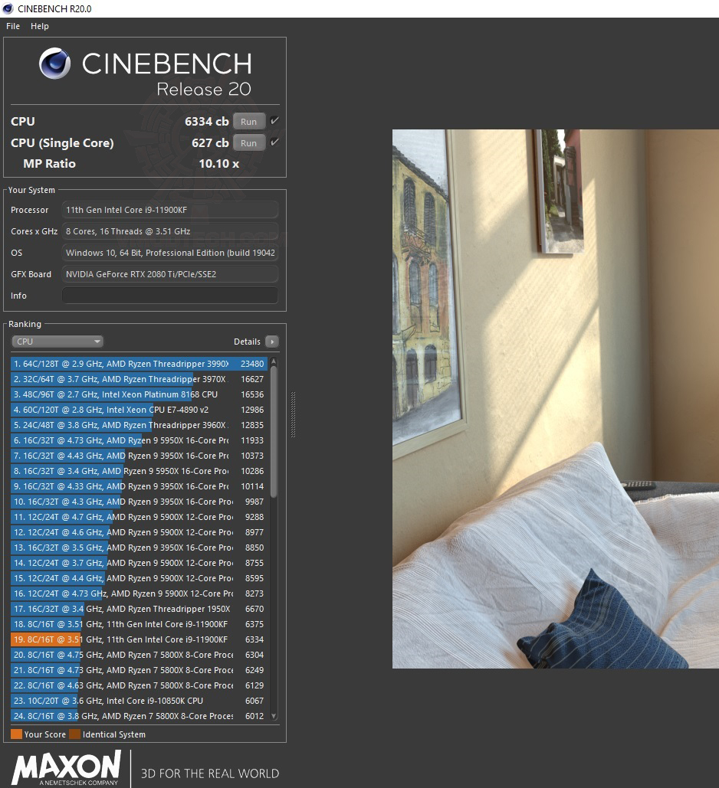The height and width of the screenshot is (788, 719).
Task: Select highlighted rank 19 i9-11900KF row
Action: pos(139,639)
